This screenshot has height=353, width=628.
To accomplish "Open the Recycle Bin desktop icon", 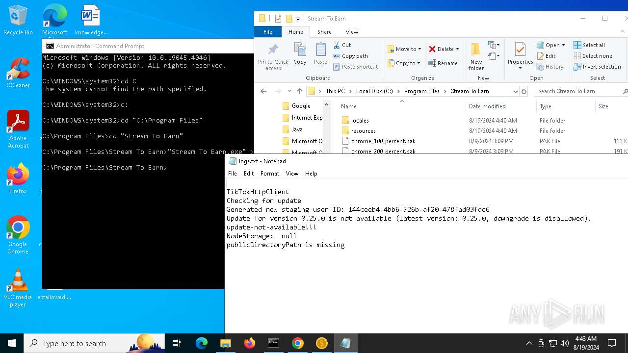I will pyautogui.click(x=18, y=20).
